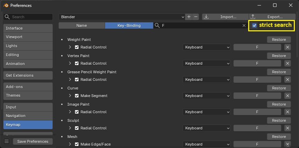Click the Import keymap button
The height and width of the screenshot is (148, 299).
pos(225,17)
